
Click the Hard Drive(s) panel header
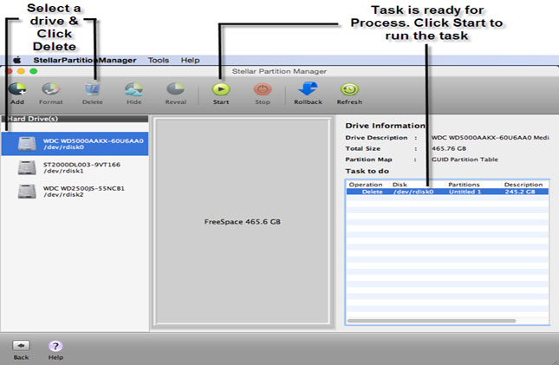point(75,119)
